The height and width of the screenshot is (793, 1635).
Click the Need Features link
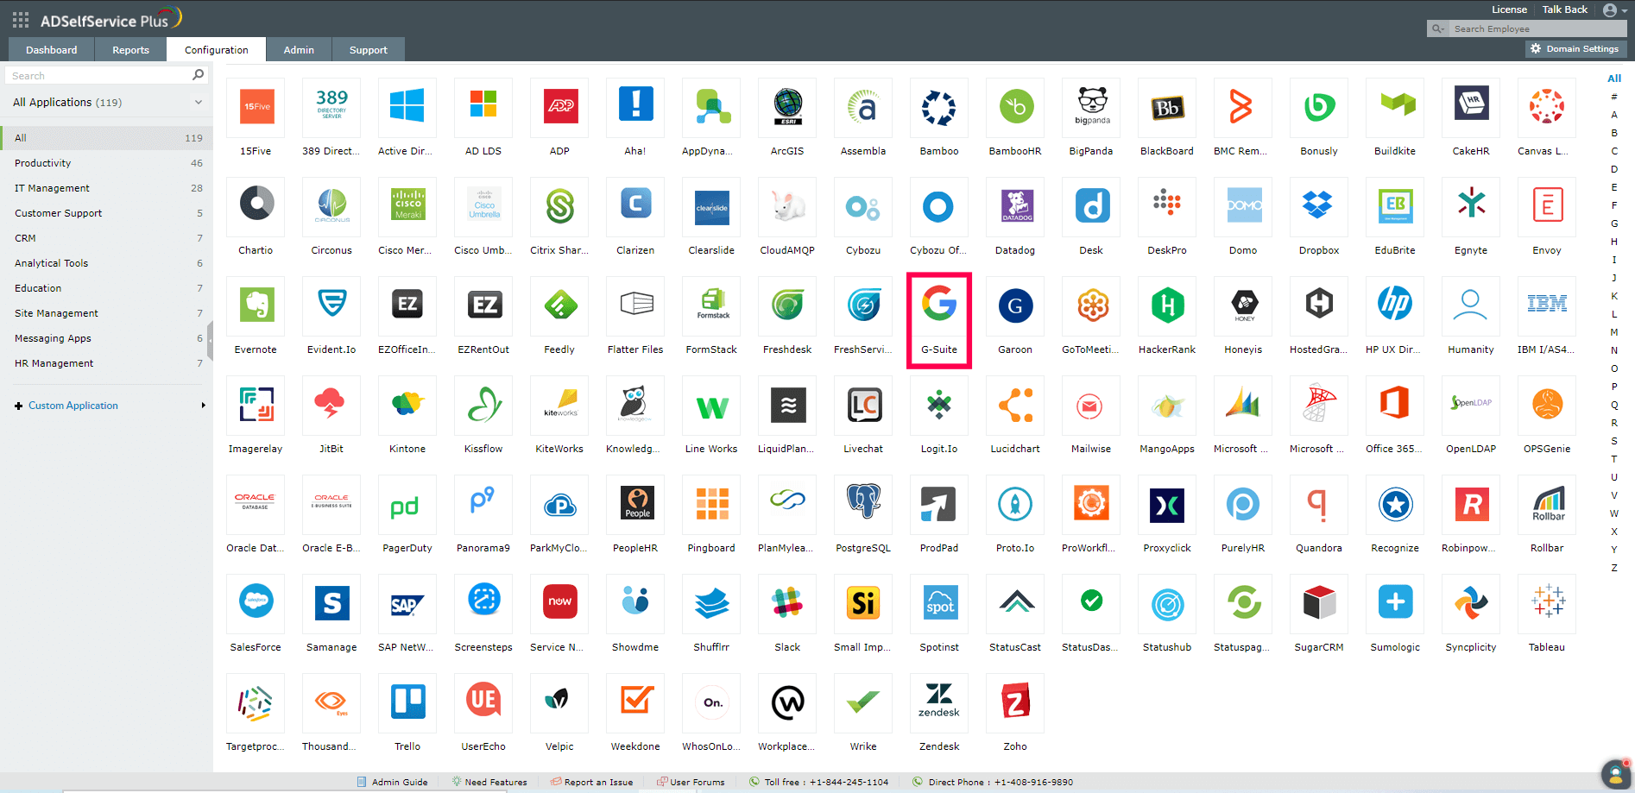tap(489, 782)
